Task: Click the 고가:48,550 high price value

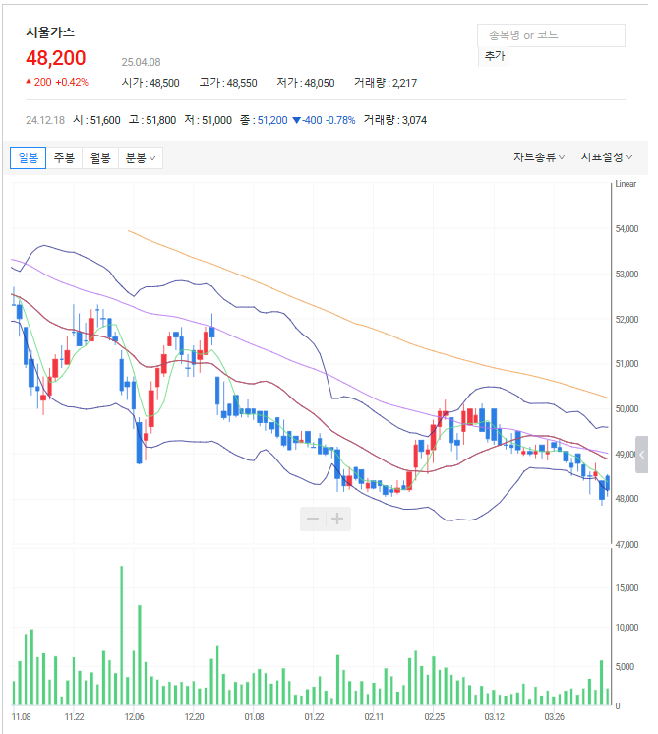Action: point(228,83)
